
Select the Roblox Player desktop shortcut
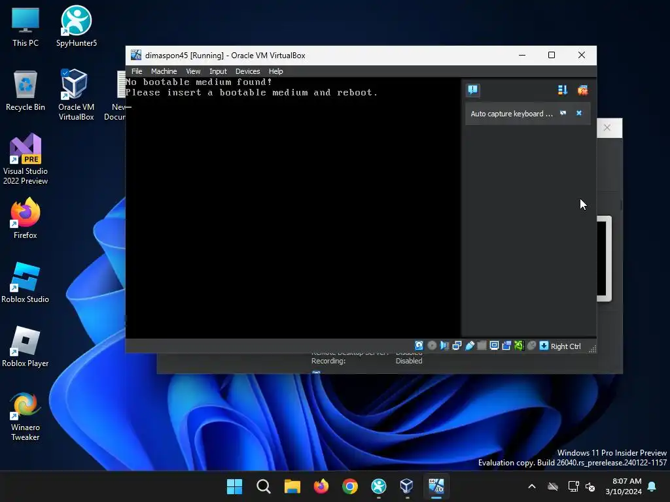pos(26,346)
